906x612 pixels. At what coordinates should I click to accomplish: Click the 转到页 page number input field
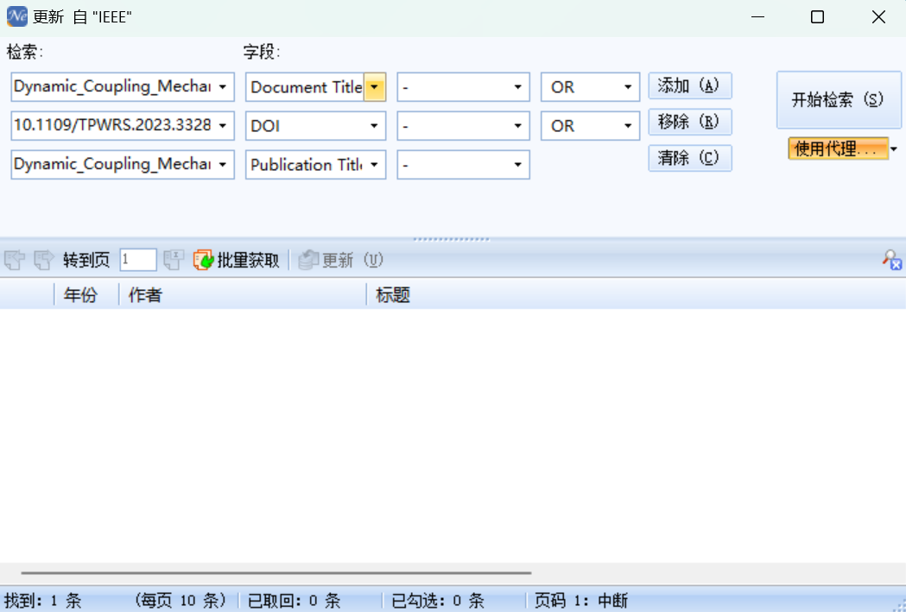tap(138, 260)
